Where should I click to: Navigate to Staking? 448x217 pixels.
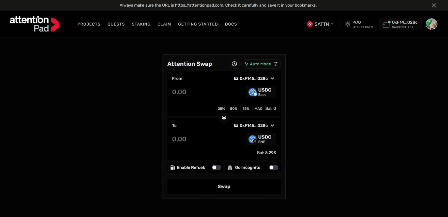click(141, 24)
